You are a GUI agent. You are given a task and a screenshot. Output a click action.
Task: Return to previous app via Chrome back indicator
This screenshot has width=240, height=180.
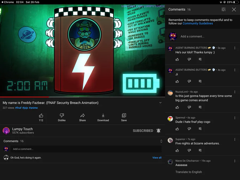7,2
